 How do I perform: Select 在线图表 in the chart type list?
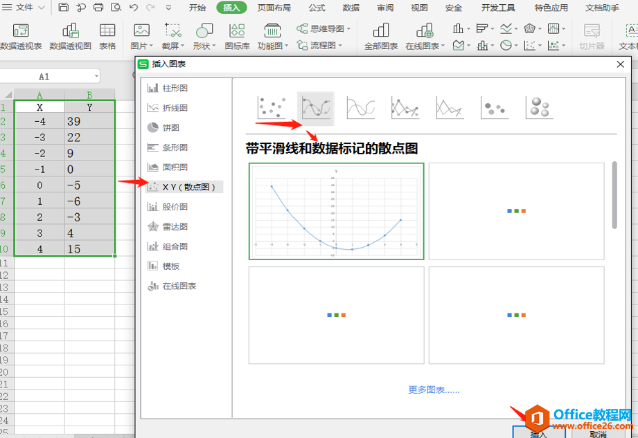(x=184, y=286)
